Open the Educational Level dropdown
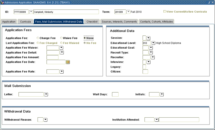This screenshot has height=130, width=215. tap(153, 43)
